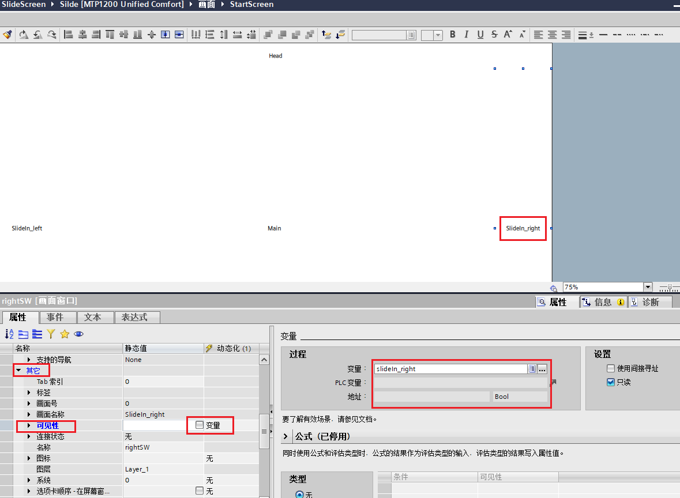Open the zoom level 75% dropdown
Screen dimensions: 680x498
coord(647,286)
